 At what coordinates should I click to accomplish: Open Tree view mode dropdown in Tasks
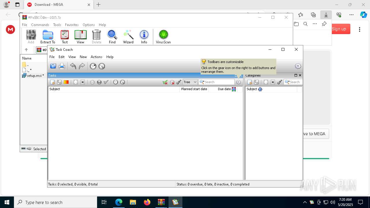tap(190, 82)
